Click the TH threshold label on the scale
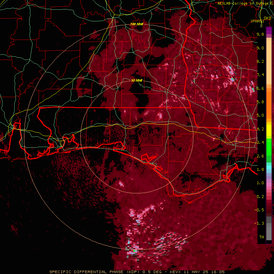 (x=262, y=237)
